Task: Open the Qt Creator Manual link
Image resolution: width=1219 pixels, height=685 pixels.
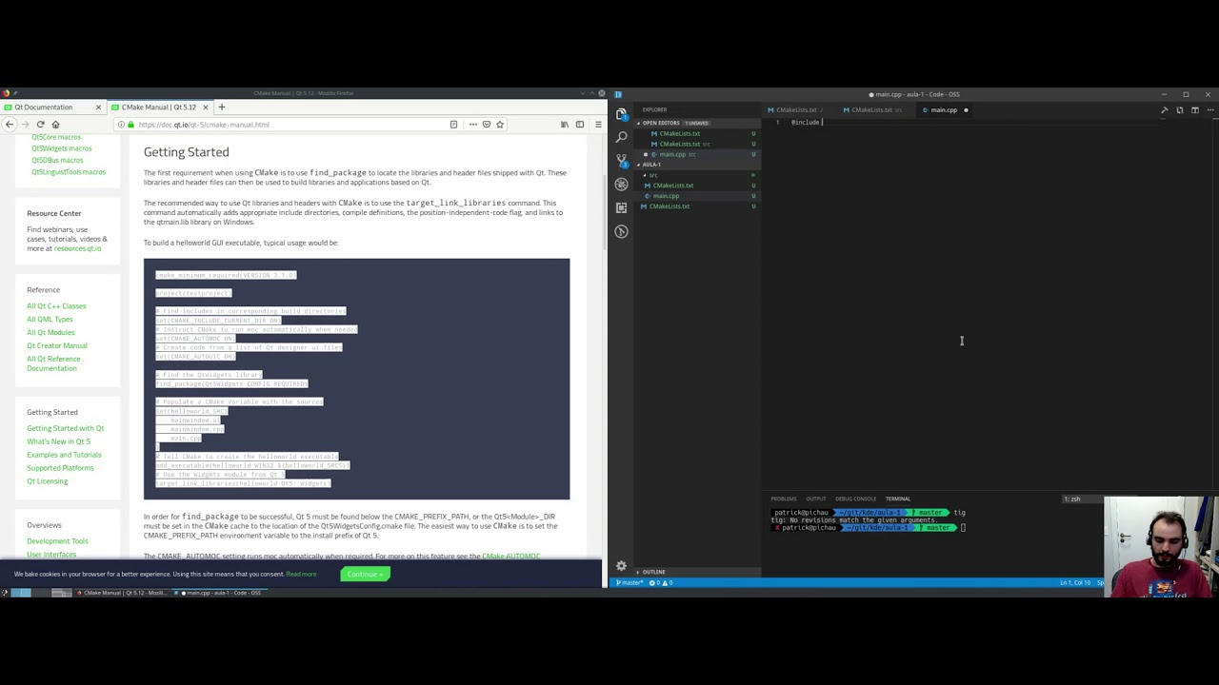Action: 57,345
